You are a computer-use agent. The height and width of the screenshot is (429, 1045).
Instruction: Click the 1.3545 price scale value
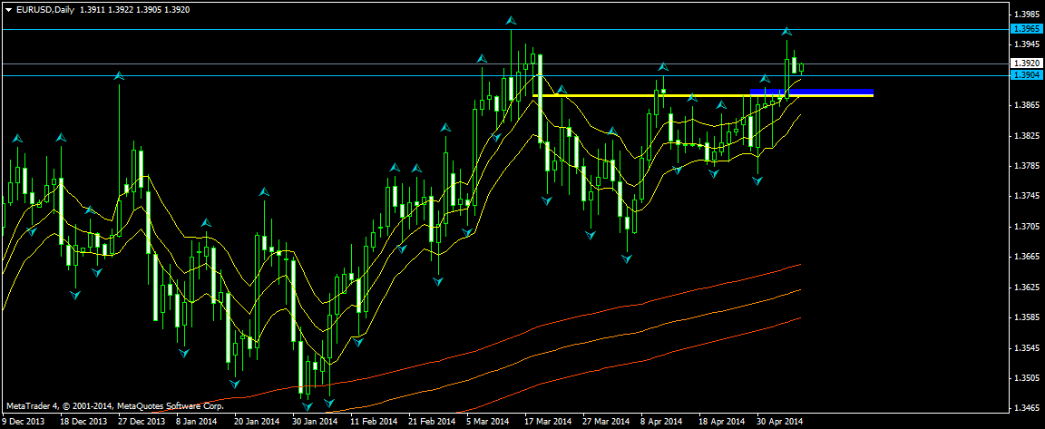point(1026,347)
